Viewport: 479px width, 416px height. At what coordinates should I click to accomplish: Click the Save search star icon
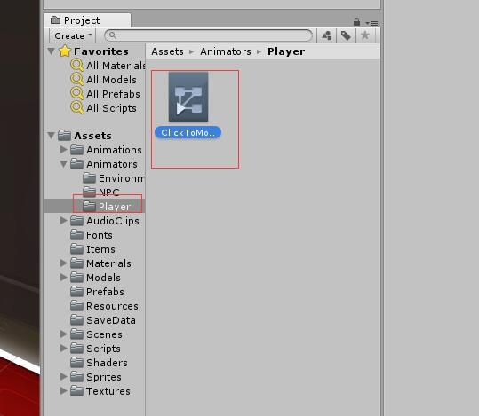click(364, 35)
